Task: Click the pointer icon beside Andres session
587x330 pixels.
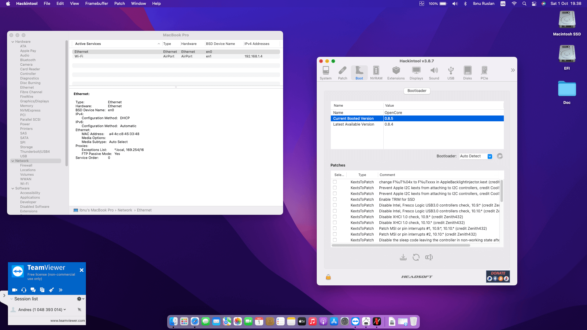Action: pyautogui.click(x=79, y=310)
